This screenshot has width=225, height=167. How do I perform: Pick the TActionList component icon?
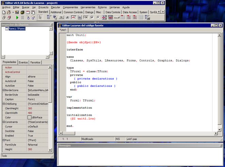click(x=147, y=17)
